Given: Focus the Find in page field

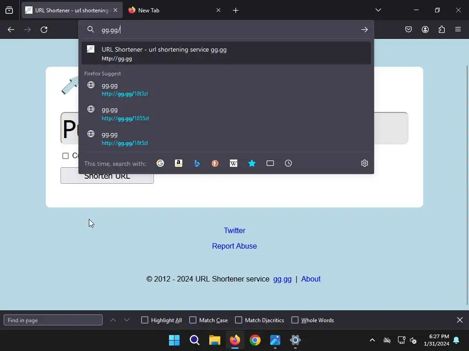Looking at the screenshot, I should 53,320.
